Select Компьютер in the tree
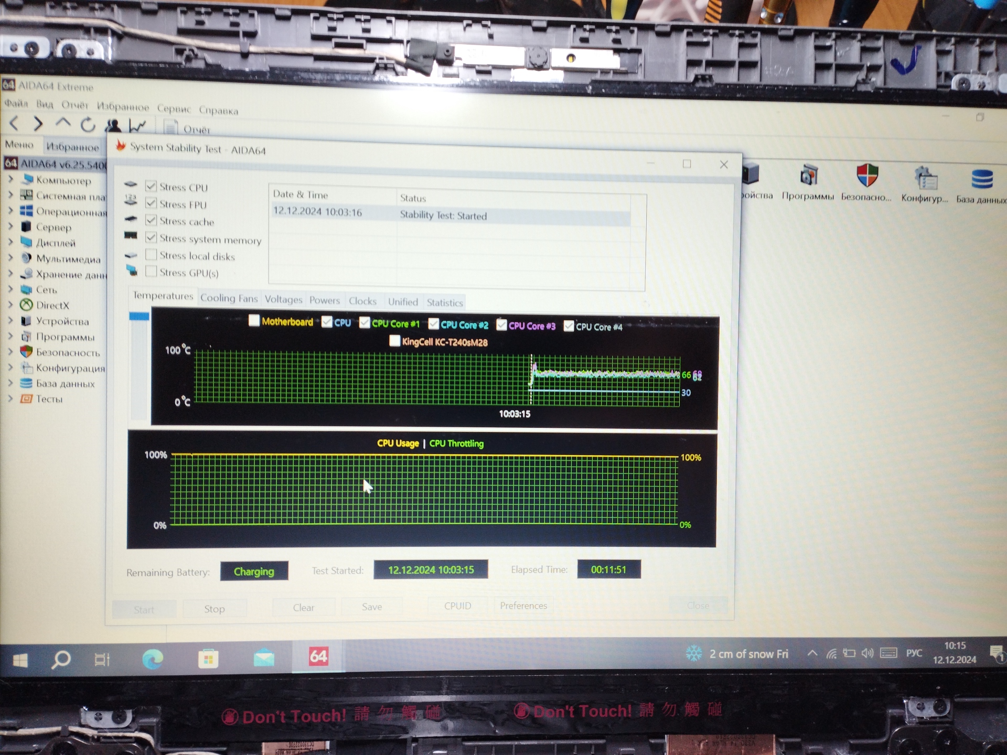1007x755 pixels. [x=63, y=180]
